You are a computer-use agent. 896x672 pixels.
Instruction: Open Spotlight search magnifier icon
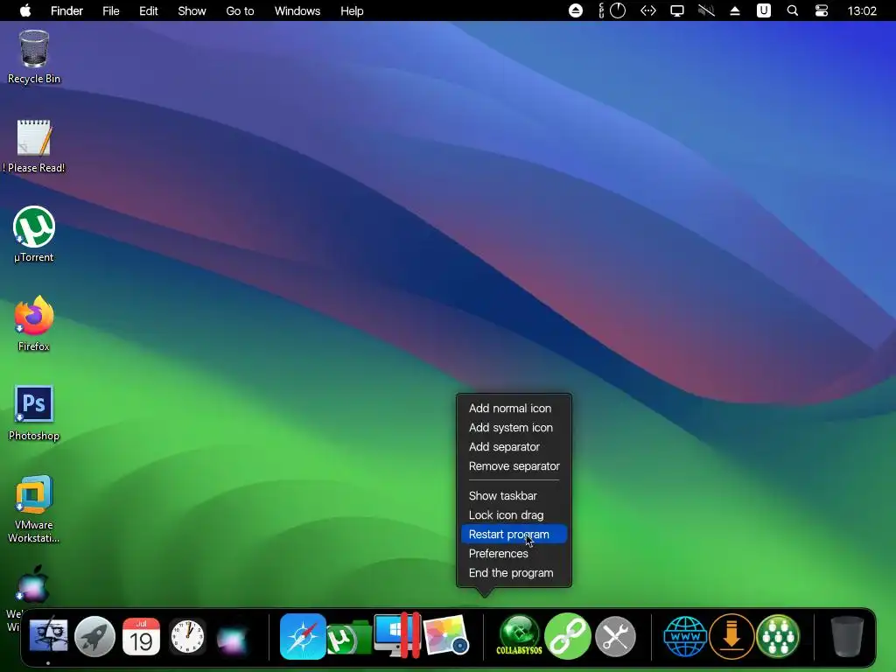tap(793, 10)
